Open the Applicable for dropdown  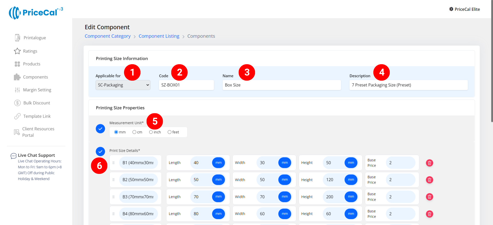point(123,85)
